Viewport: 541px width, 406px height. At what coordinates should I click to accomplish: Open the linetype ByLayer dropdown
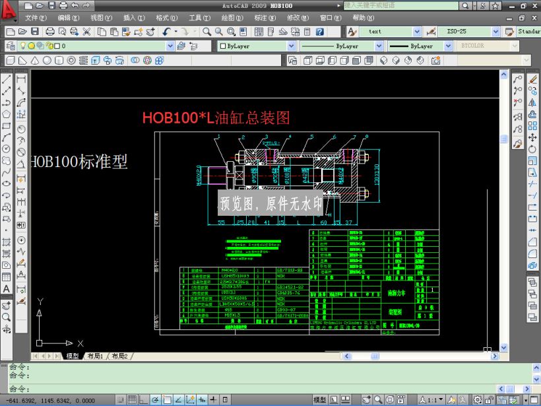click(x=379, y=46)
